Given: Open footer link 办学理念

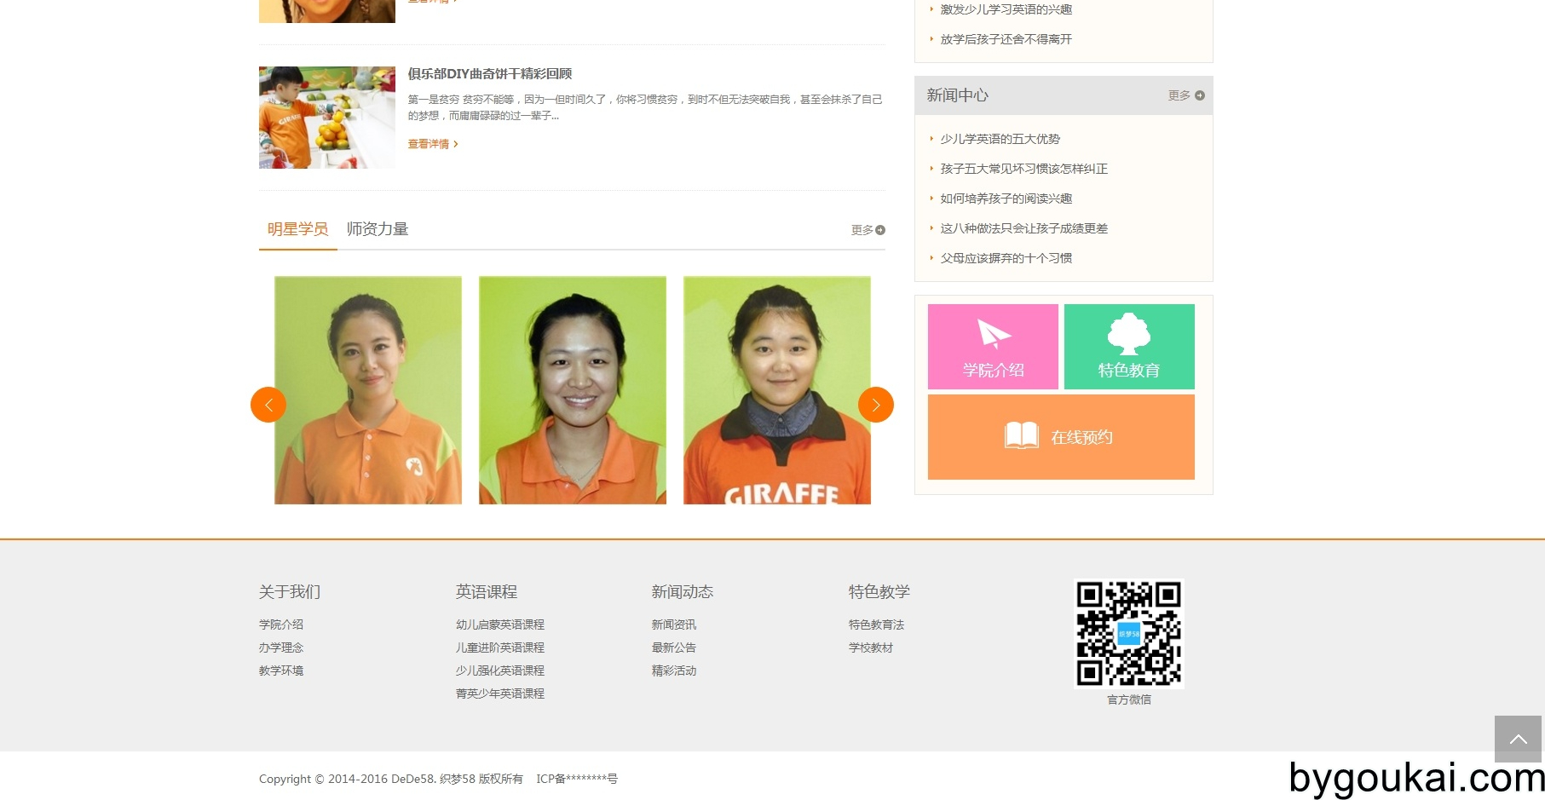Looking at the screenshot, I should 281,647.
